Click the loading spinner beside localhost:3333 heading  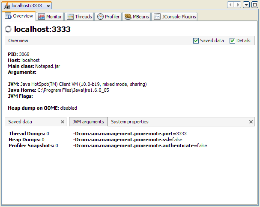[8, 29]
